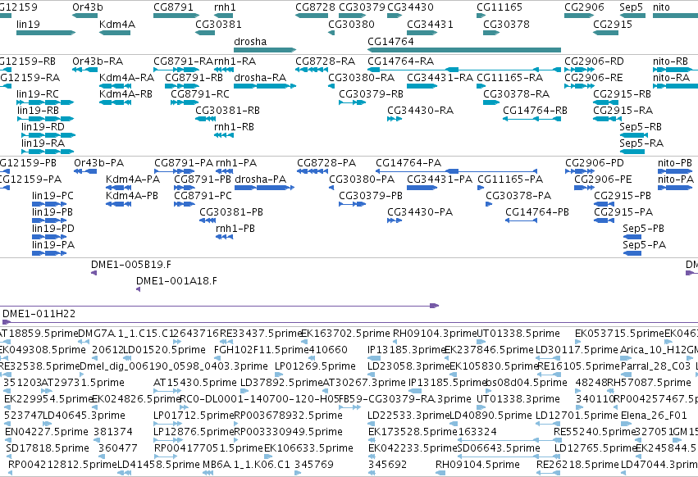Select the CG30378 gene label
Screen dimensions: 698x477
(x=507, y=24)
